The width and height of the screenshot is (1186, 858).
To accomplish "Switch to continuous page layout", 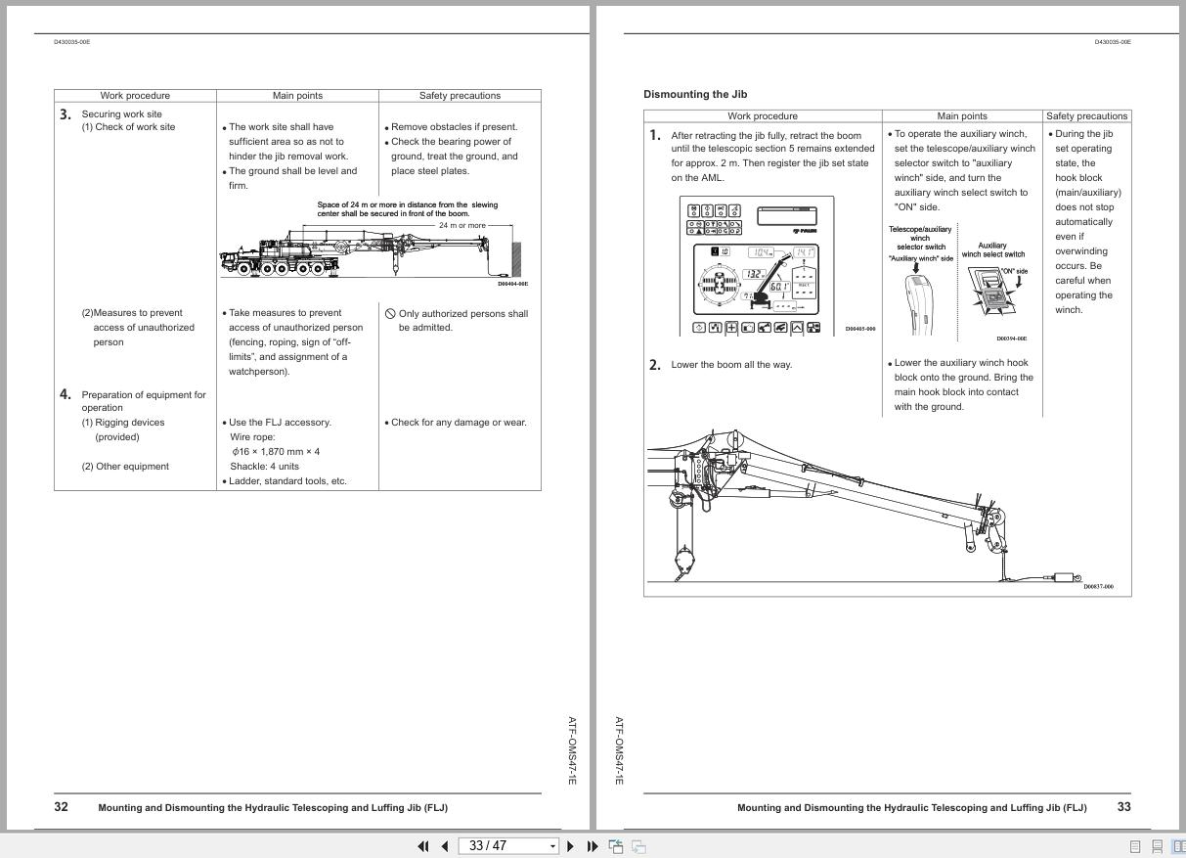I will 1158,846.
